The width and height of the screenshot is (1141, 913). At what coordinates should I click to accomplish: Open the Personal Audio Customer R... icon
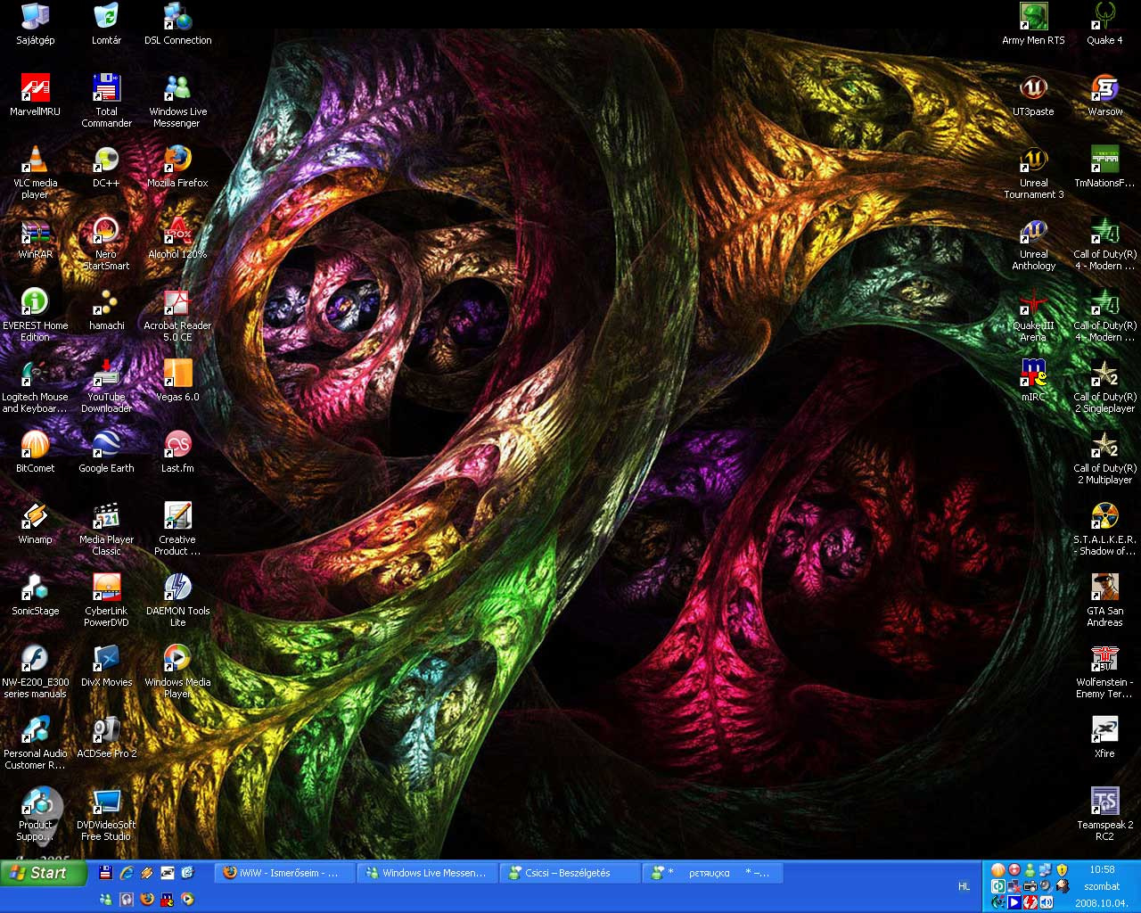tap(36, 743)
